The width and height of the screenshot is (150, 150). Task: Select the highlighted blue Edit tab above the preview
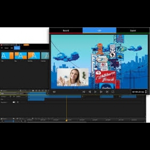click(99, 30)
